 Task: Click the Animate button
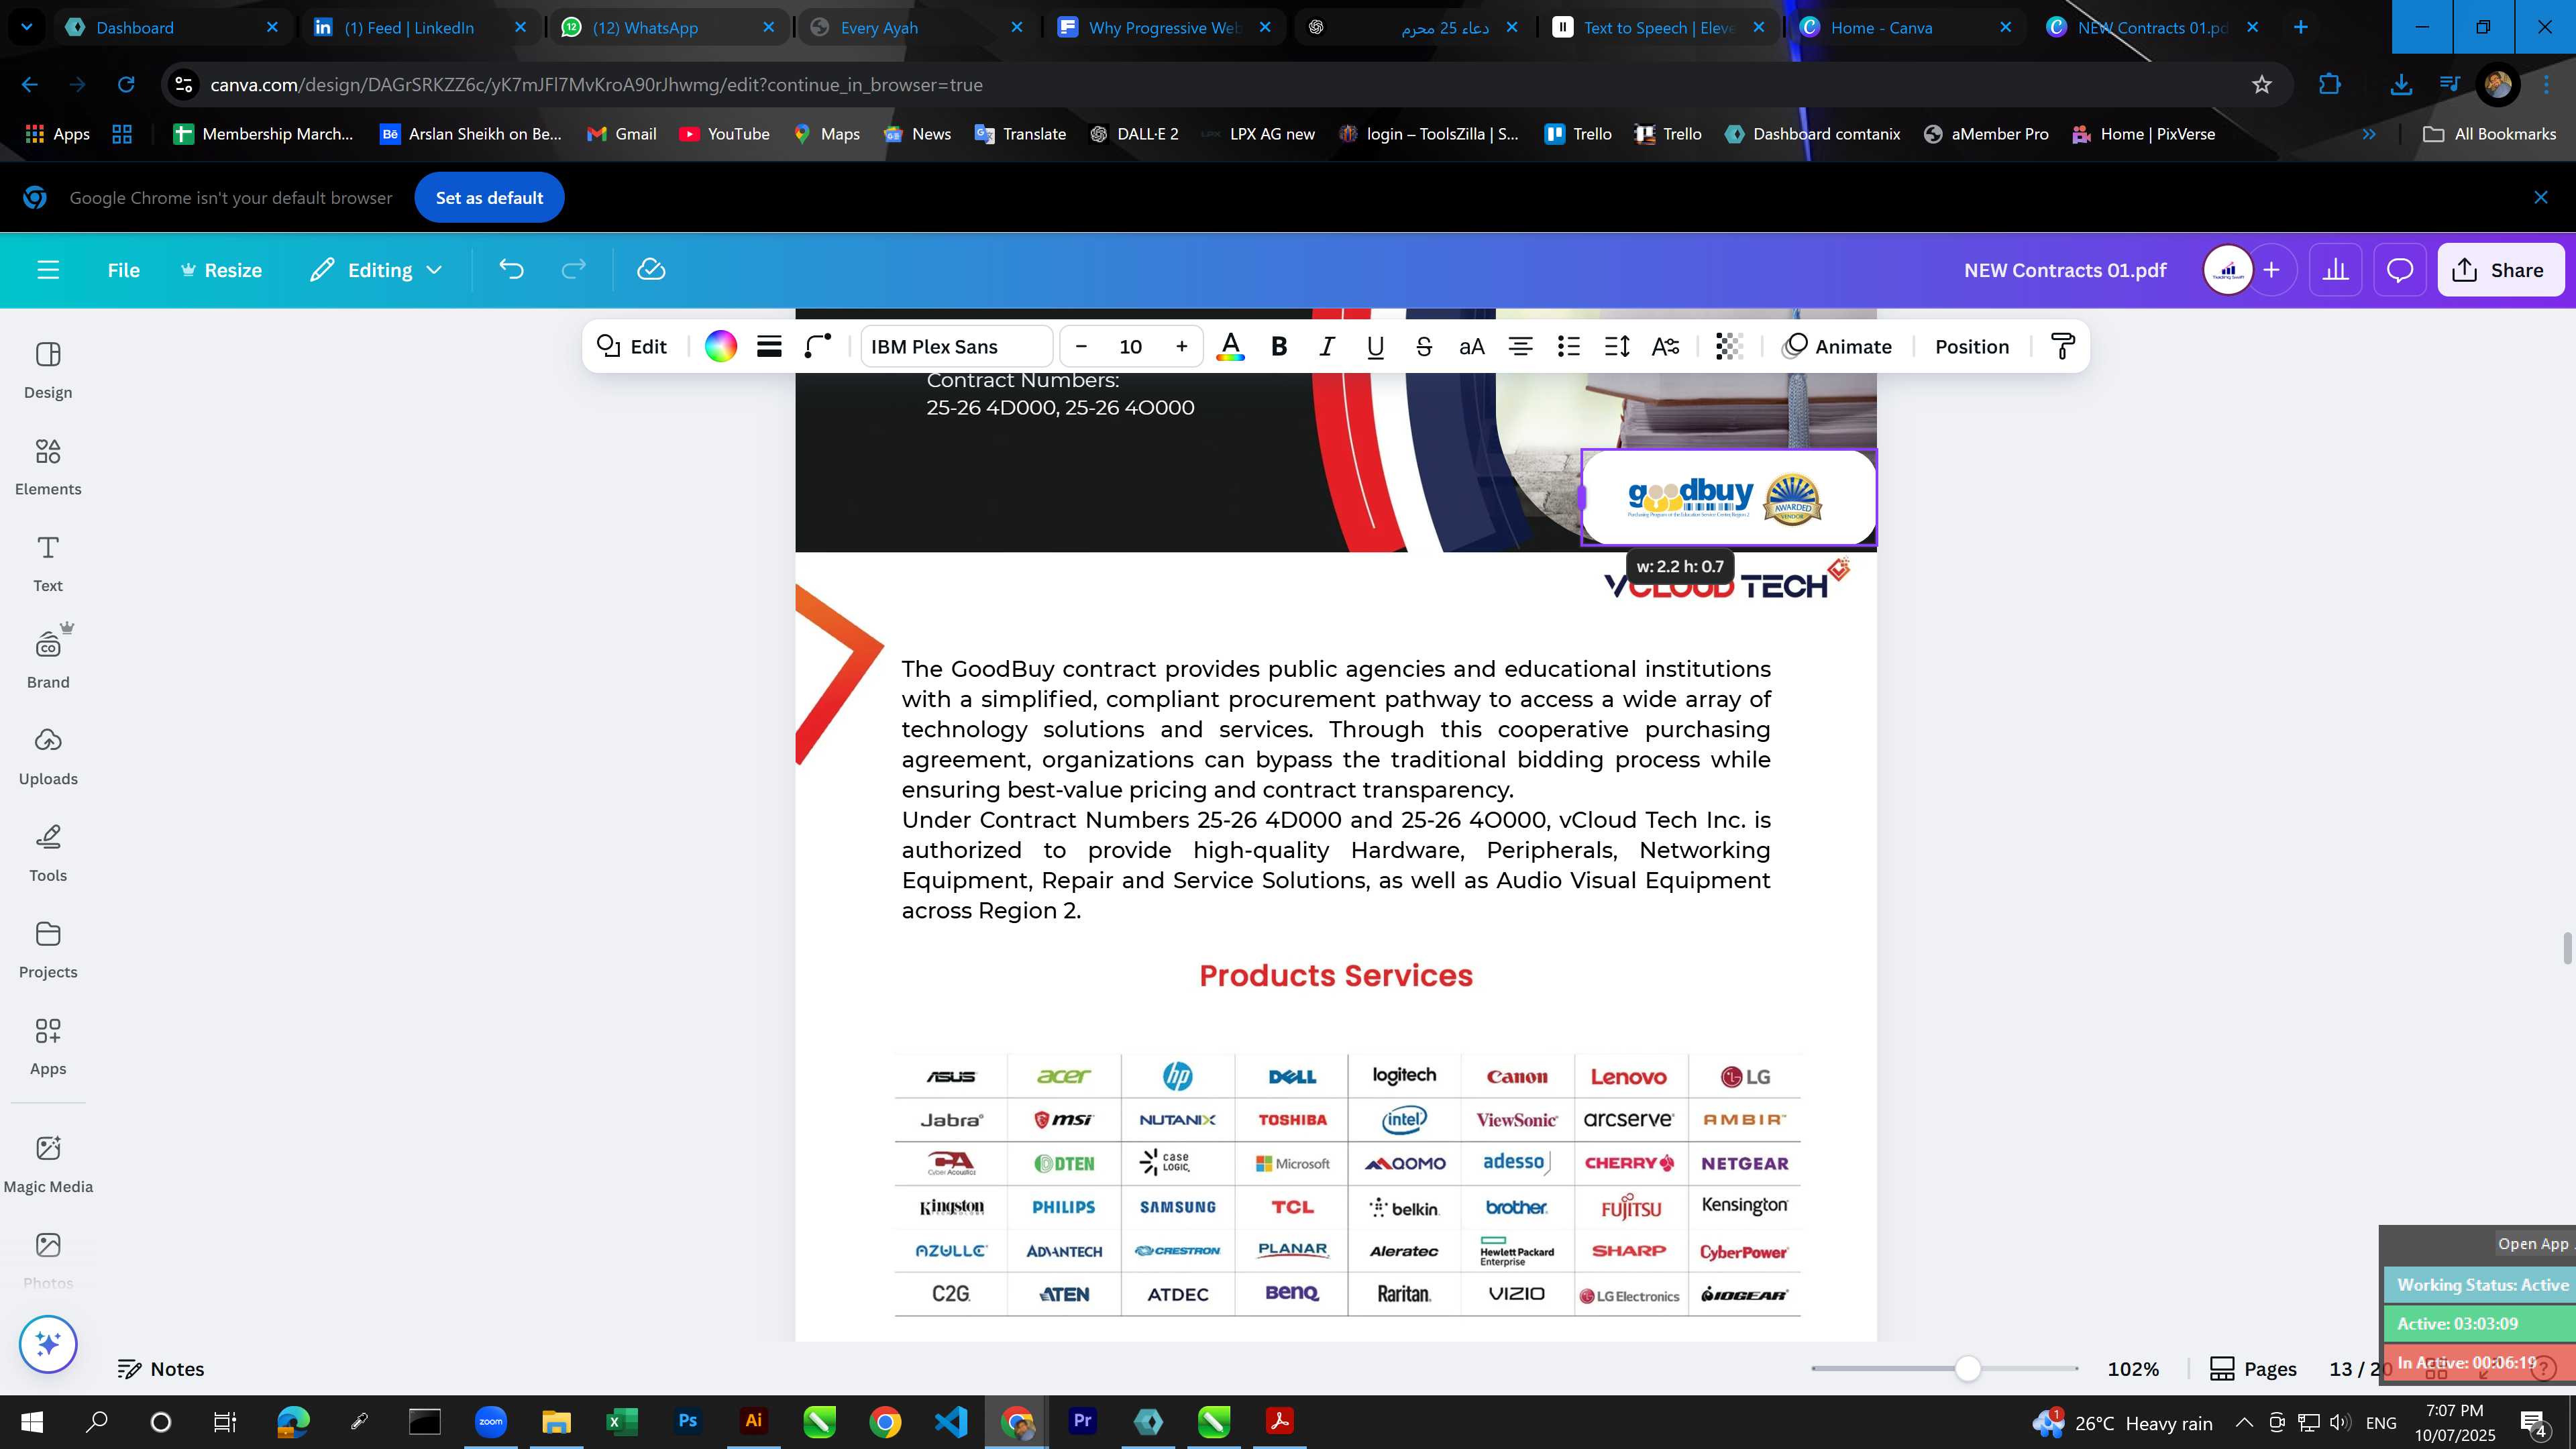point(1838,347)
